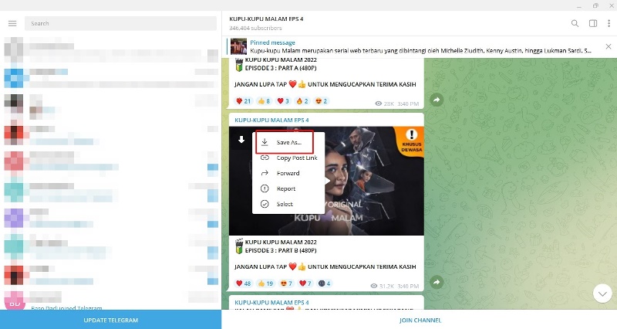Image resolution: width=617 pixels, height=329 pixels.
Task: Focus the Search chats field
Action: [x=120, y=24]
